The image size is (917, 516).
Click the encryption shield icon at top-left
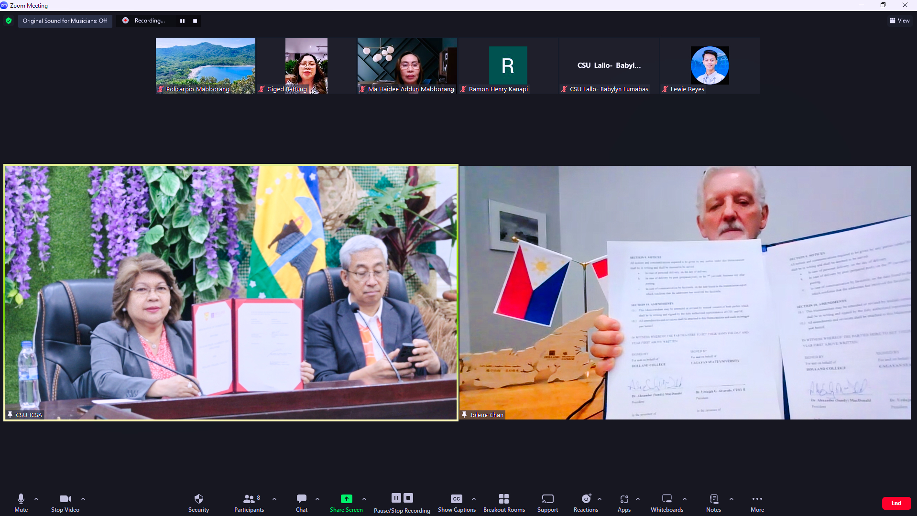pyautogui.click(x=9, y=21)
